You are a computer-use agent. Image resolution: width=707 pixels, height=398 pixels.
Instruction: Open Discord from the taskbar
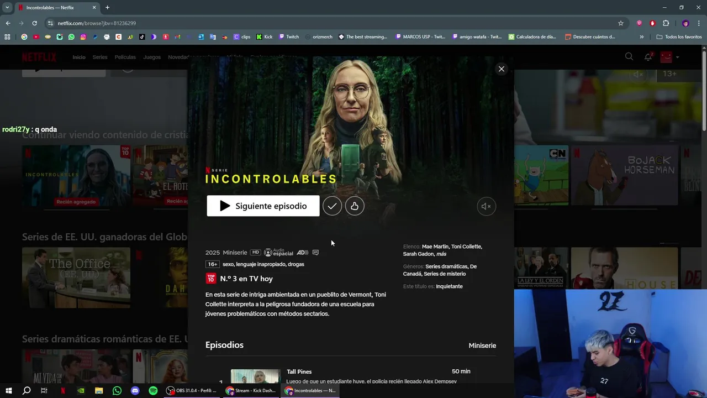[x=135, y=390]
